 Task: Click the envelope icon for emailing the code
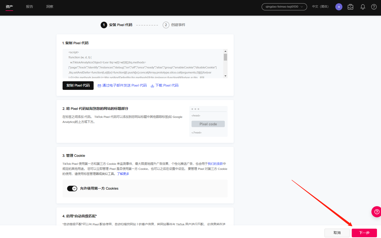click(x=99, y=86)
